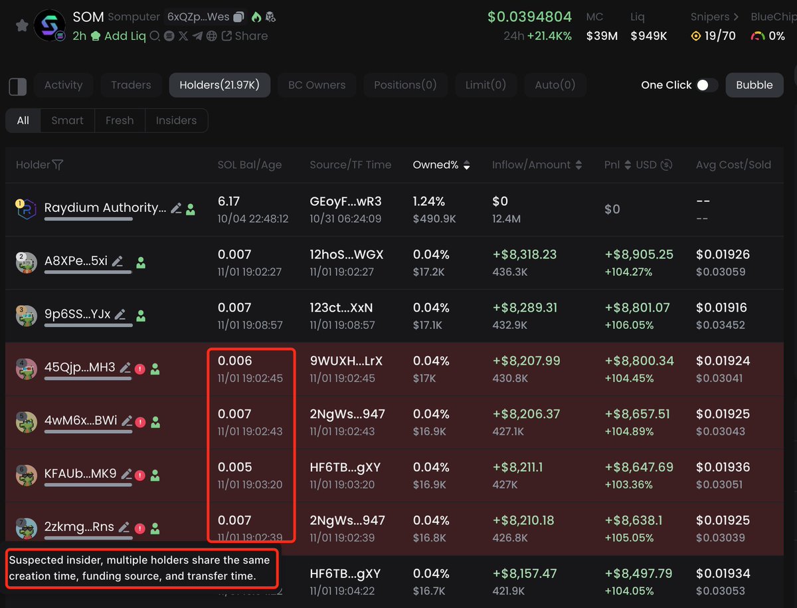Viewport: 797px width, 608px height.
Task: Sort holders by Owned% column
Action: [x=466, y=164]
